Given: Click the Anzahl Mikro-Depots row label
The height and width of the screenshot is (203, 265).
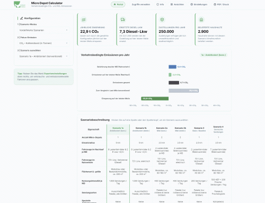Looking at the screenshot, I should tap(92, 137).
